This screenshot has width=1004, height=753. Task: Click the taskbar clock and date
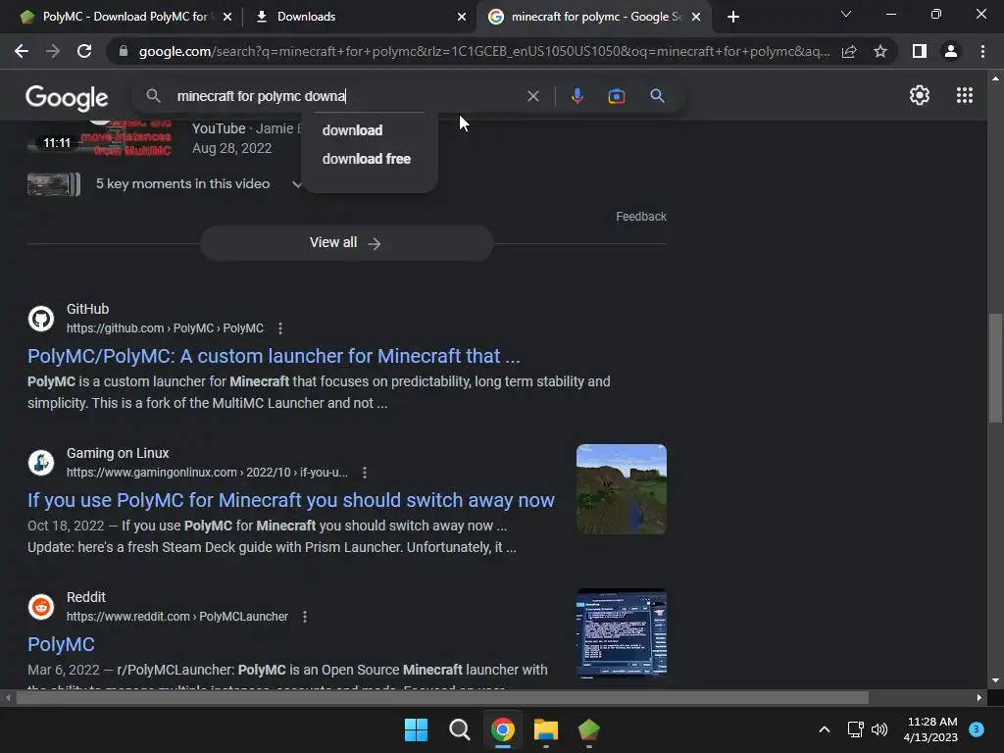[x=931, y=729]
